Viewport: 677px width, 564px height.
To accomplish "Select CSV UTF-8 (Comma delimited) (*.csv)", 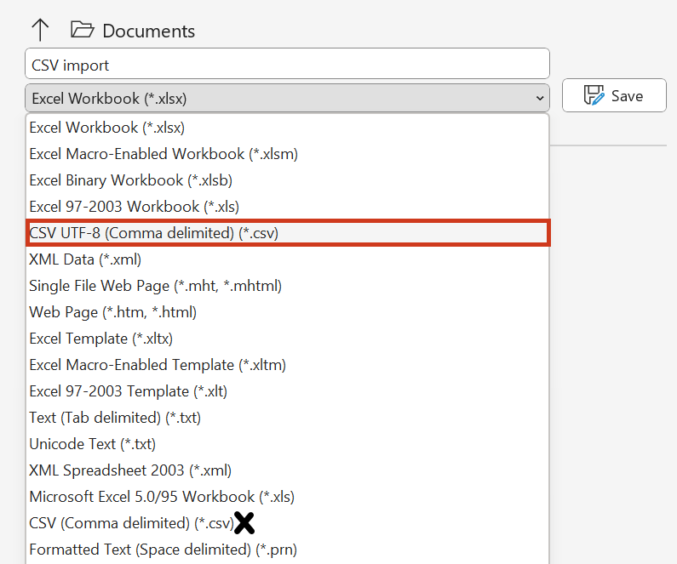I will tap(288, 233).
